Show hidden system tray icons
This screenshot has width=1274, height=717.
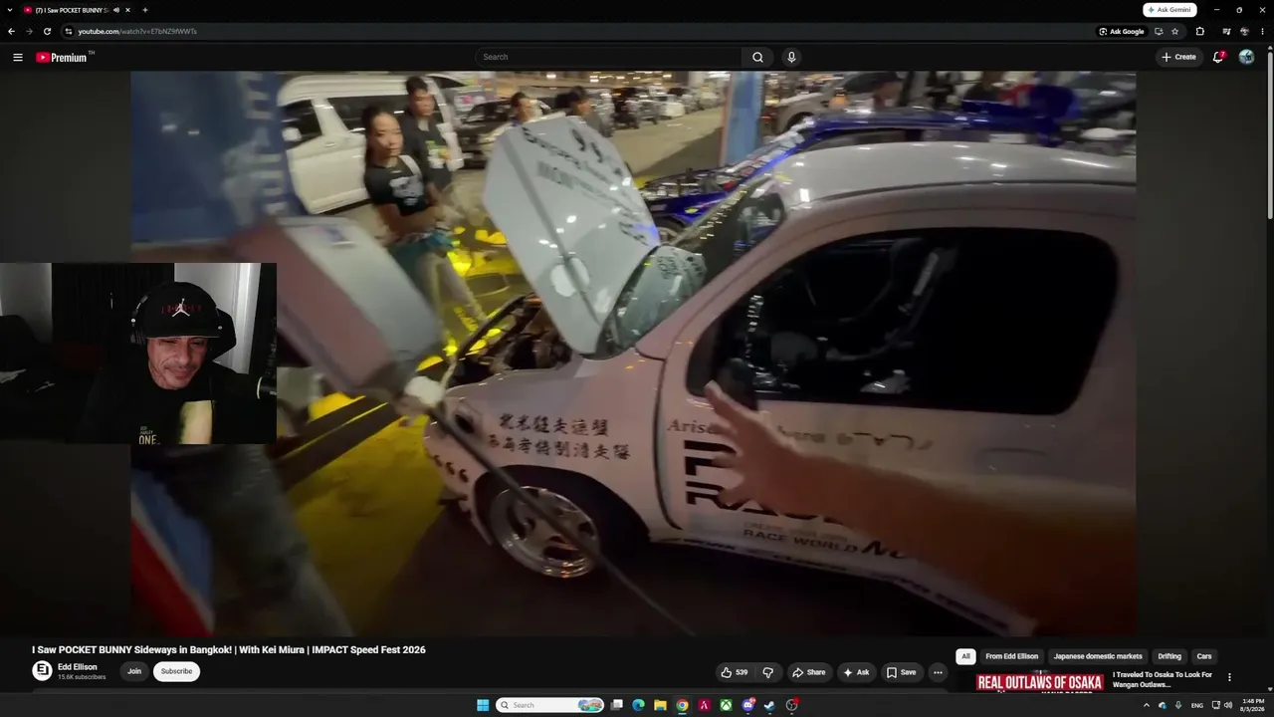point(1146,705)
